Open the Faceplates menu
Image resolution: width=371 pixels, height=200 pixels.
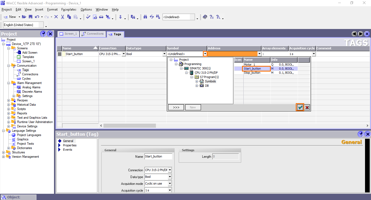pyautogui.click(x=69, y=9)
